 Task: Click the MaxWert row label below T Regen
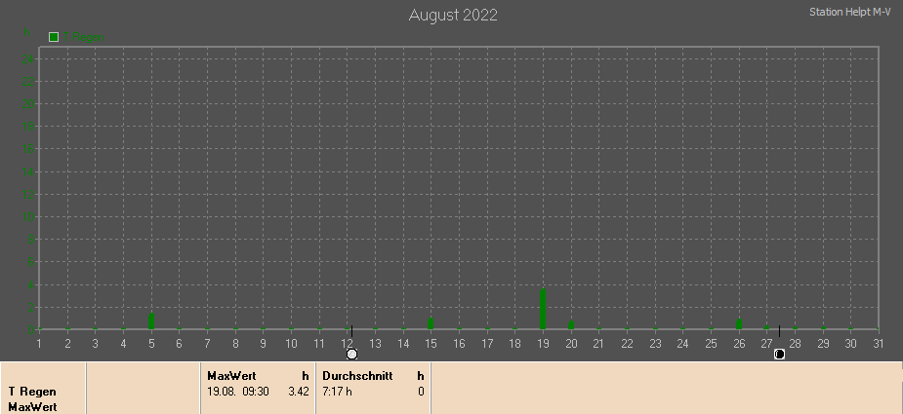[32, 407]
